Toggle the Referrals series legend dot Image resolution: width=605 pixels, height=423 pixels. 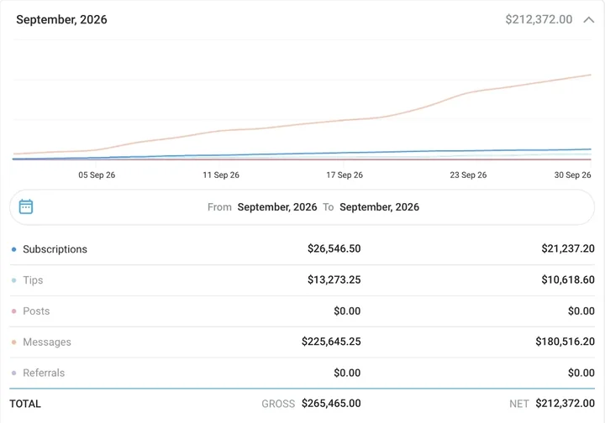pyautogui.click(x=14, y=373)
